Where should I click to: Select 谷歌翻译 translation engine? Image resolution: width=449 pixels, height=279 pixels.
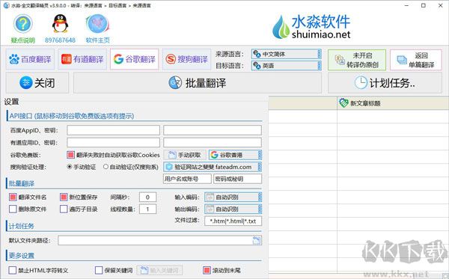click(x=134, y=59)
